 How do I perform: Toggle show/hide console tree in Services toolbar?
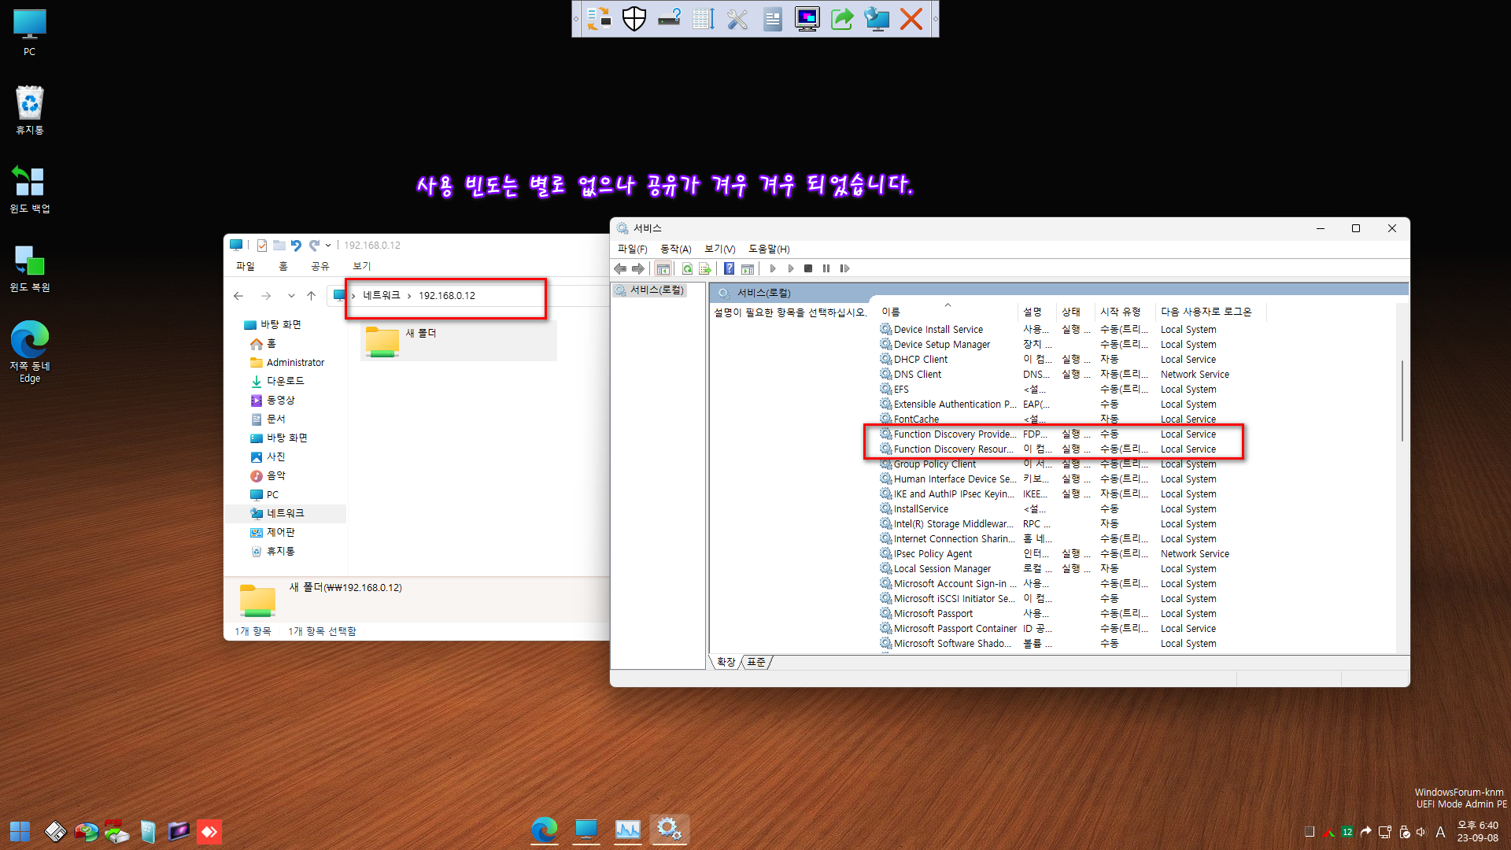(663, 268)
